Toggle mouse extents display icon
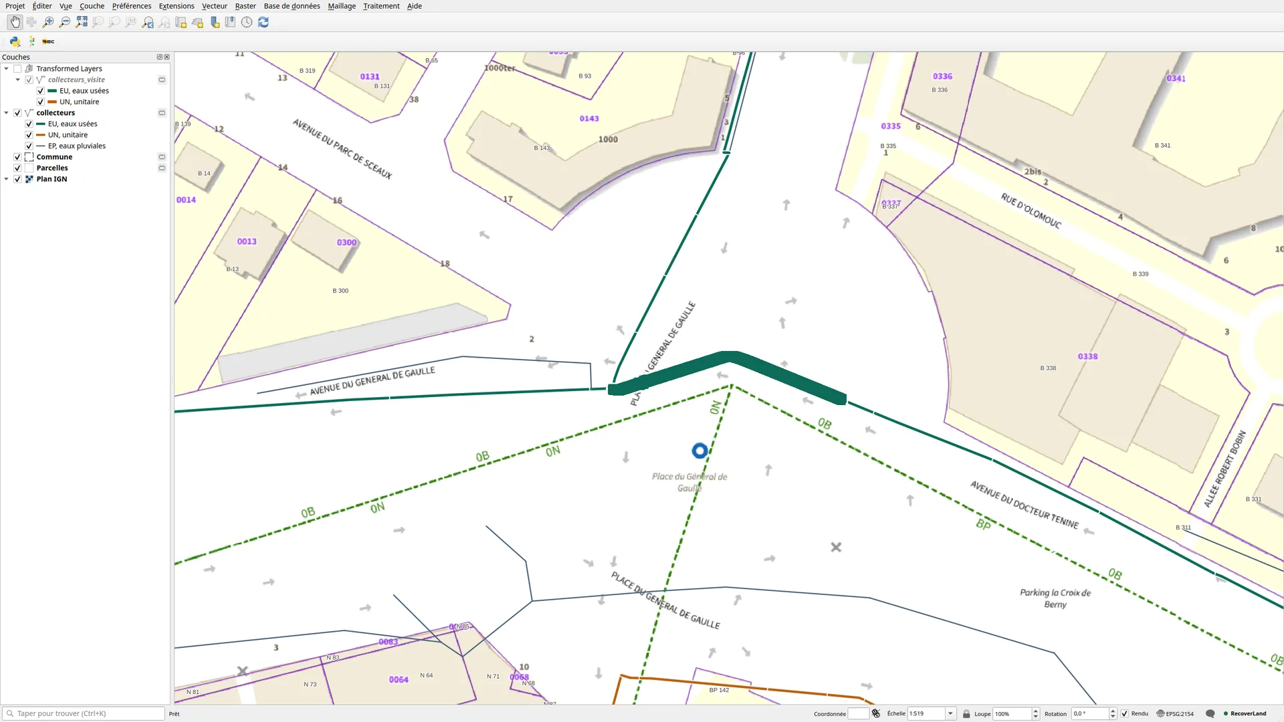 tap(876, 713)
